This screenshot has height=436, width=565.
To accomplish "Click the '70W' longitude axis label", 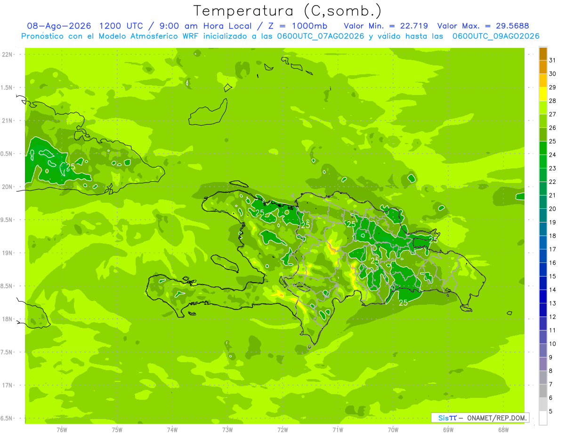I will click(393, 430).
